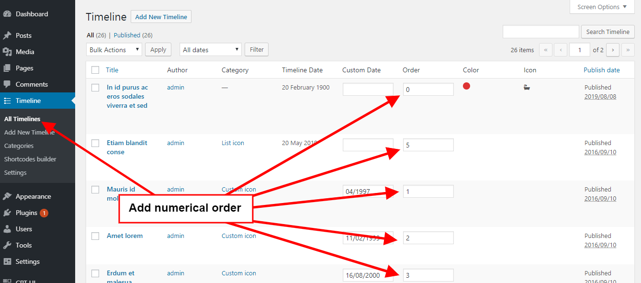This screenshot has height=283, width=641.
Task: Open Media via its sidebar icon
Action: point(7,52)
